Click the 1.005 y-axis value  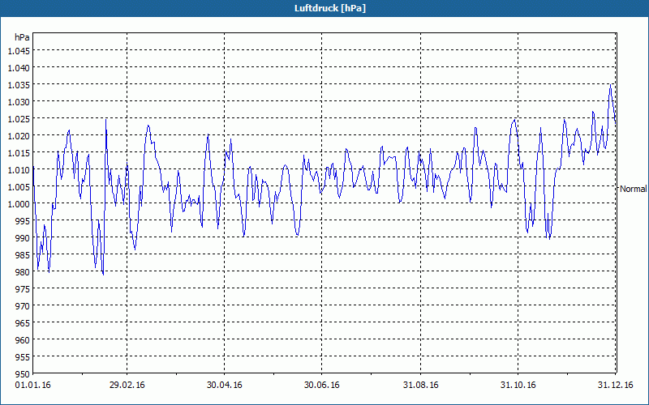point(19,187)
